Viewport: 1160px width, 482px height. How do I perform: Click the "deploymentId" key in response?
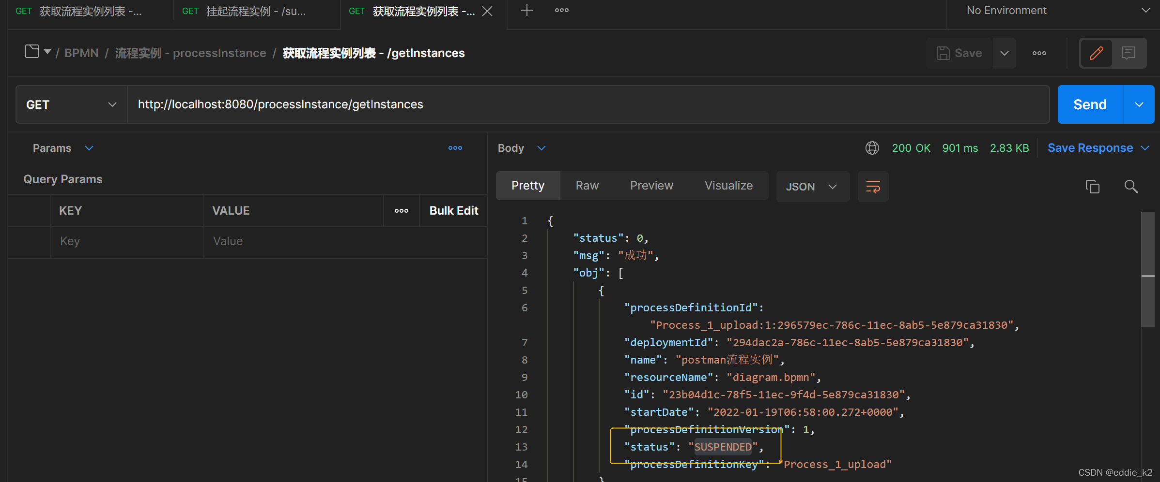[x=669, y=343]
